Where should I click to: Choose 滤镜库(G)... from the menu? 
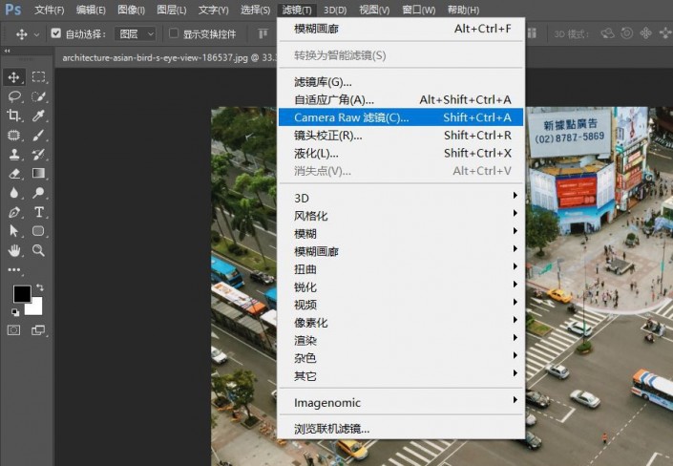(x=401, y=81)
